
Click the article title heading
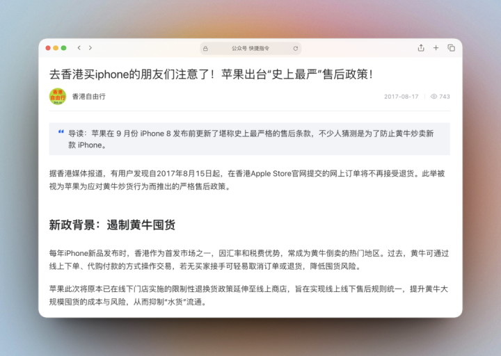211,74
